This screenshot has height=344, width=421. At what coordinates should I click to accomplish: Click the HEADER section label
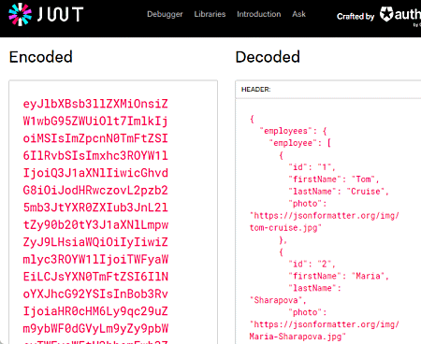tap(255, 90)
